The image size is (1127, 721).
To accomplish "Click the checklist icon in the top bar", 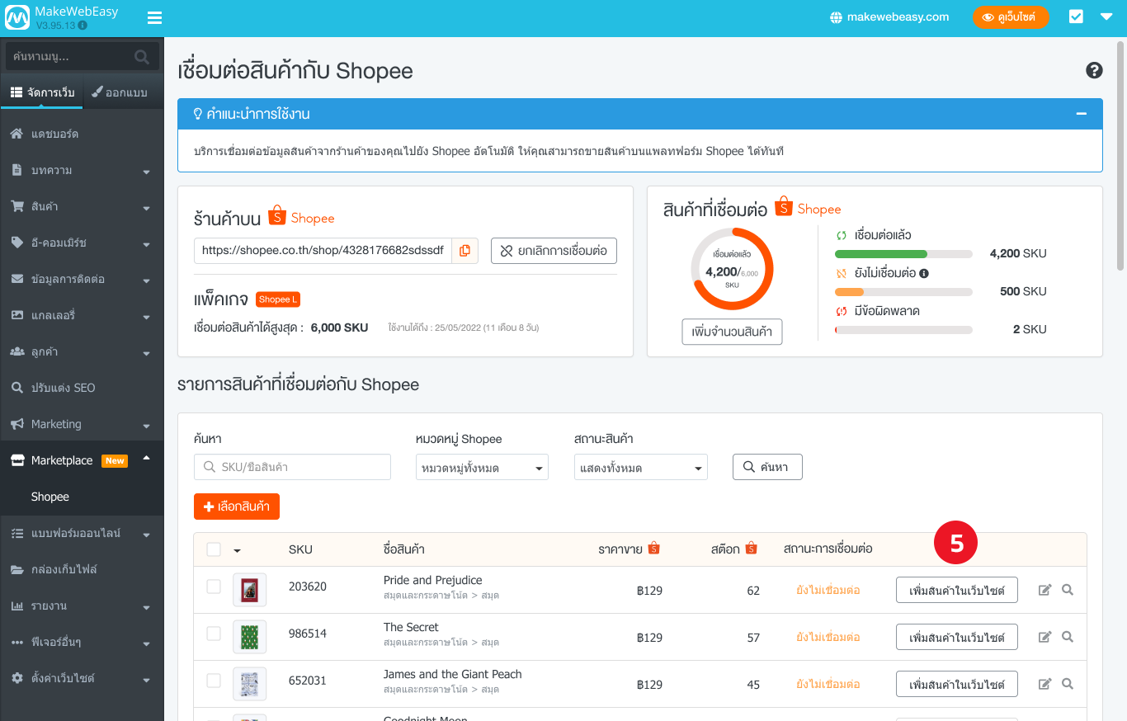I will [x=1076, y=16].
